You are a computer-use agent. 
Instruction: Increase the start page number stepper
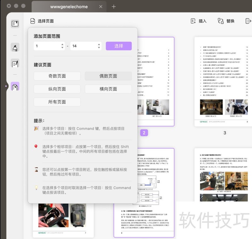pyautogui.click(x=62, y=44)
